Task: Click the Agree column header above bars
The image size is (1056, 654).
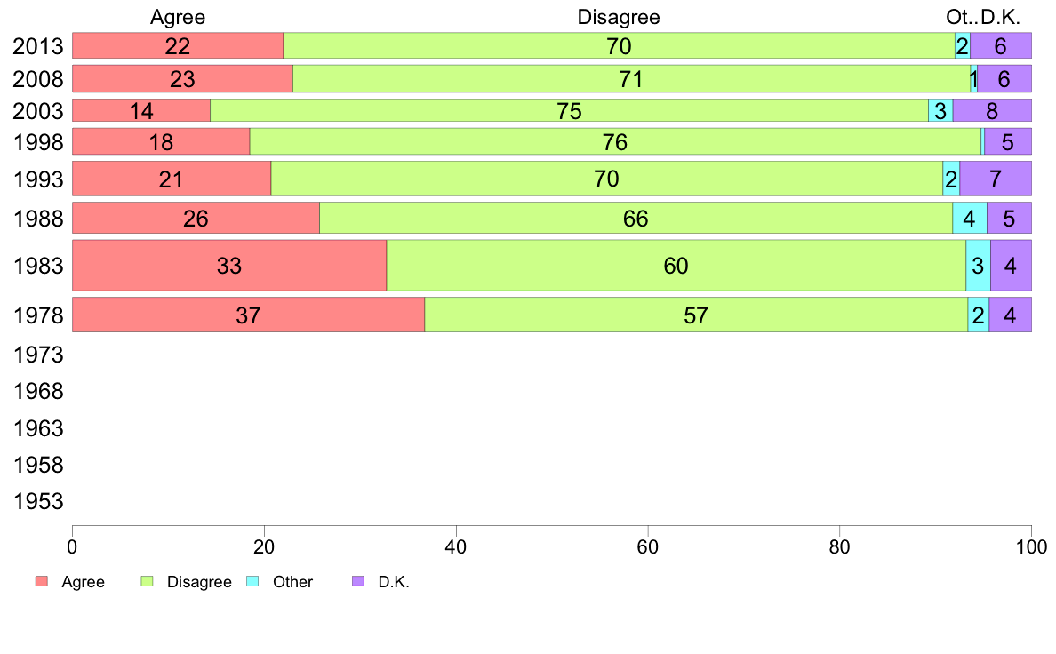Action: click(x=178, y=17)
